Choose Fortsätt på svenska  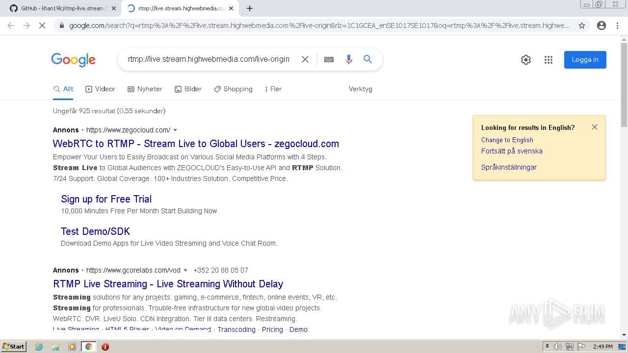click(x=512, y=151)
